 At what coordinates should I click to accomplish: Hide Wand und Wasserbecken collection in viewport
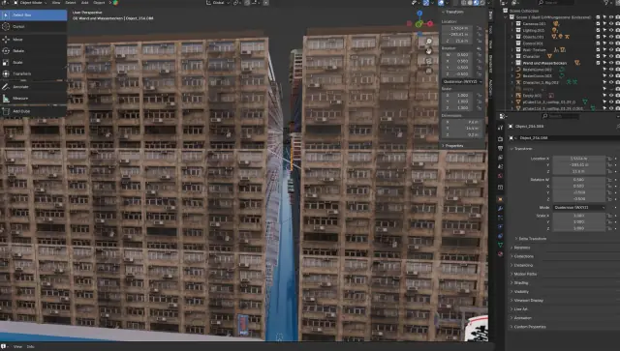[x=611, y=63]
